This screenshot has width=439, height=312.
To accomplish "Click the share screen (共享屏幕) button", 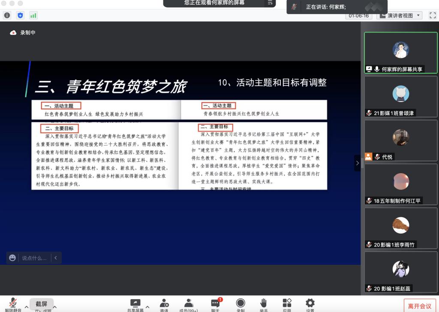I will pyautogui.click(x=135, y=304).
